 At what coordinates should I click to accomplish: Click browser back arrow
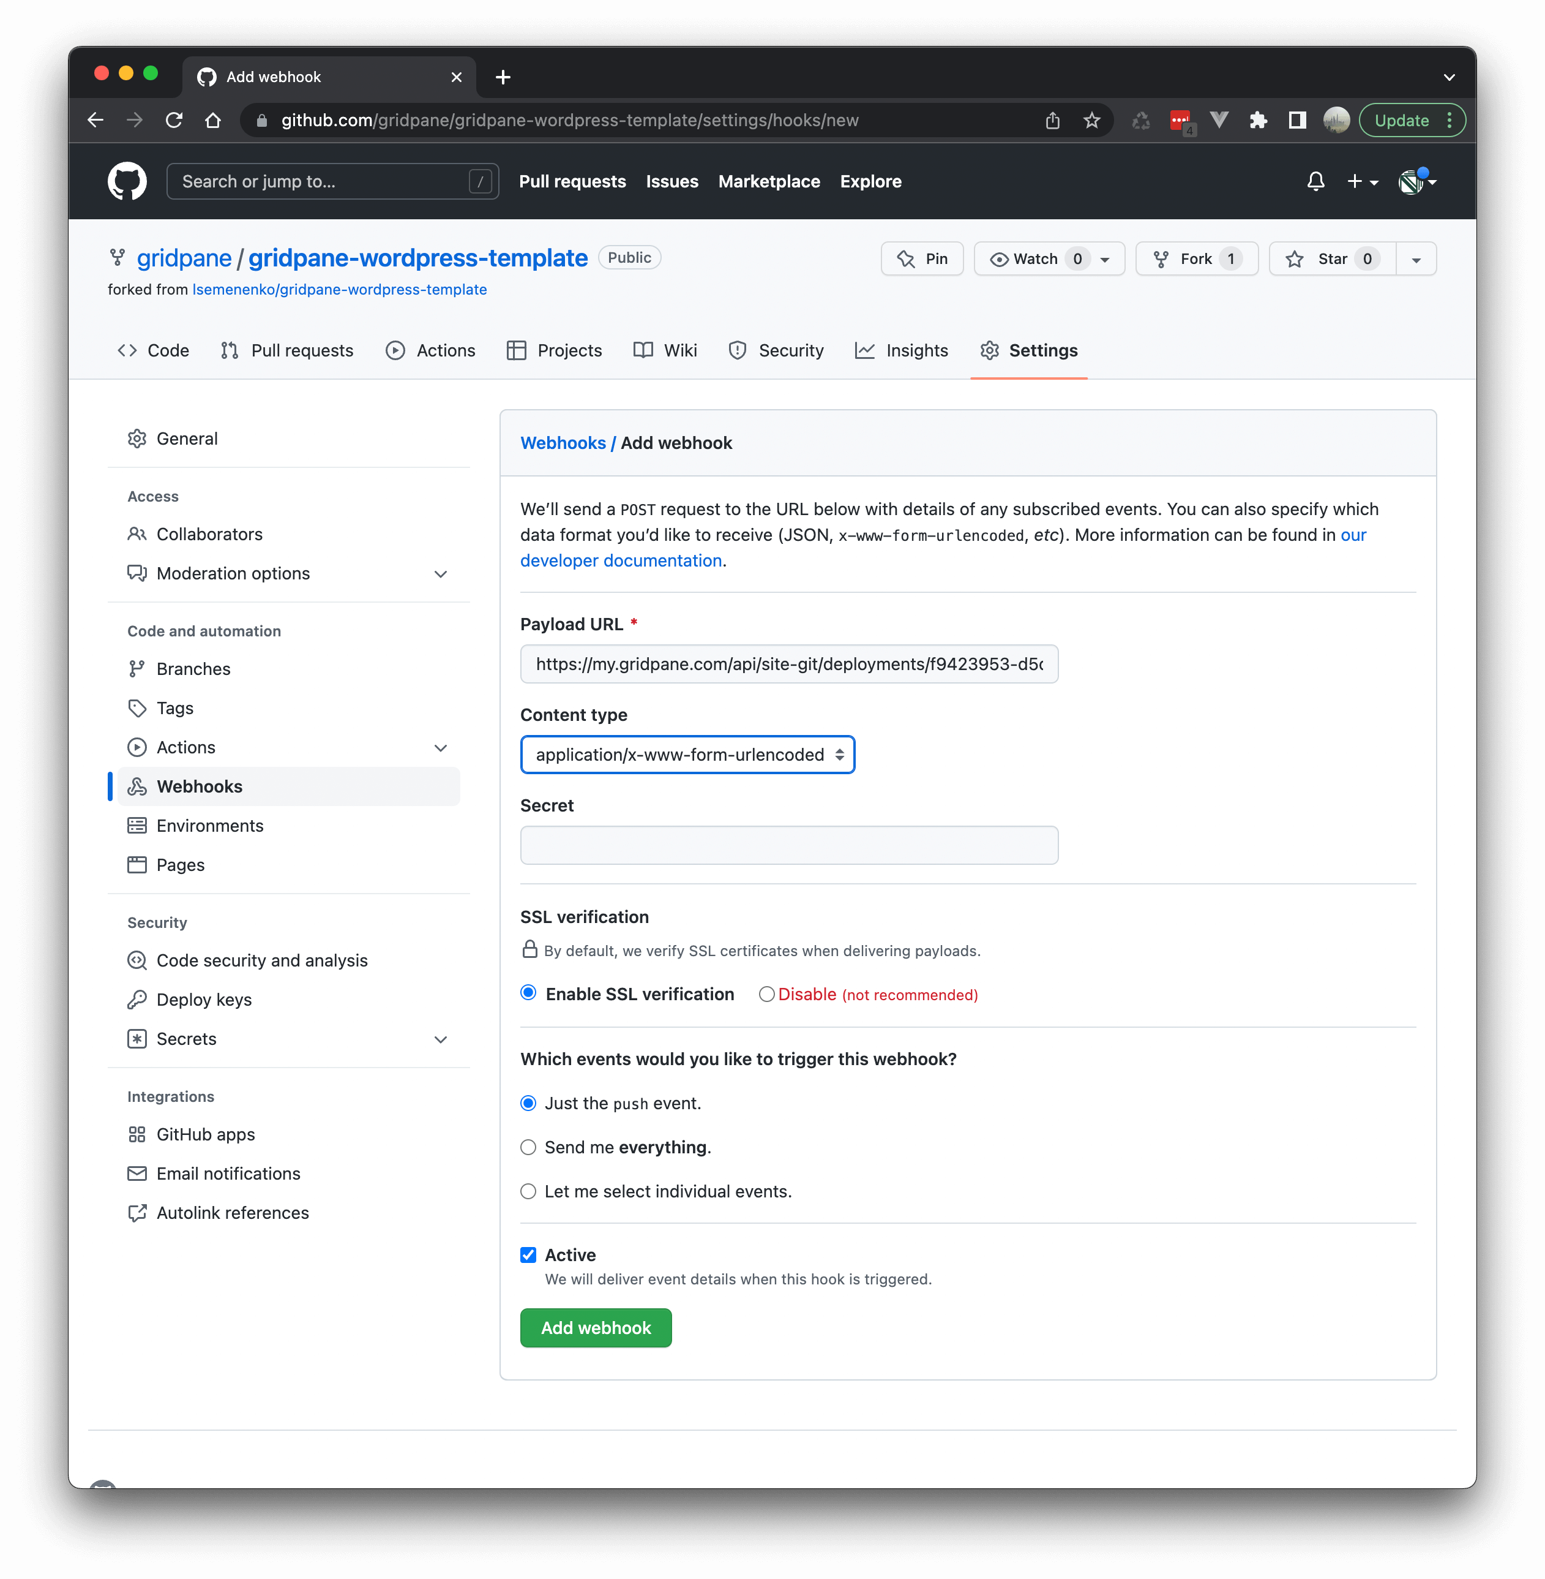(95, 120)
